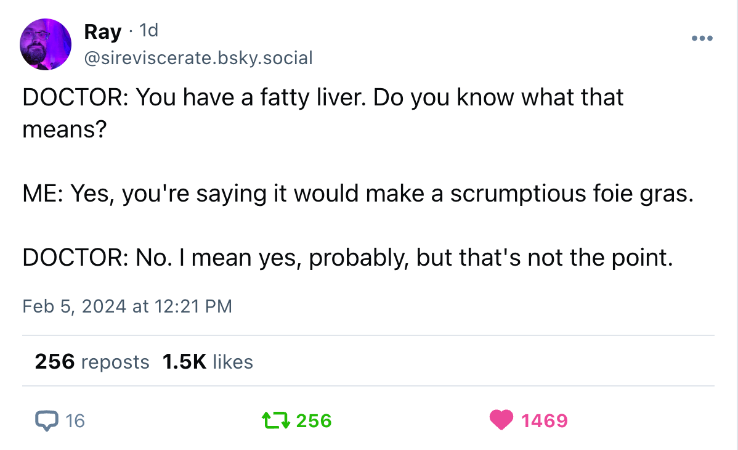Open Ray's profile avatar picture
The height and width of the screenshot is (450, 738).
point(46,44)
